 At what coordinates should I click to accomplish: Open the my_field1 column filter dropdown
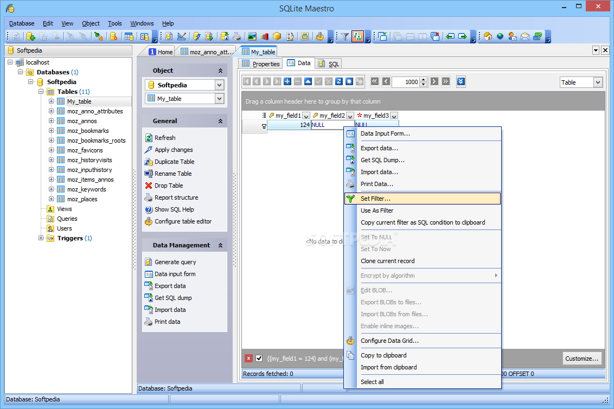tap(306, 116)
